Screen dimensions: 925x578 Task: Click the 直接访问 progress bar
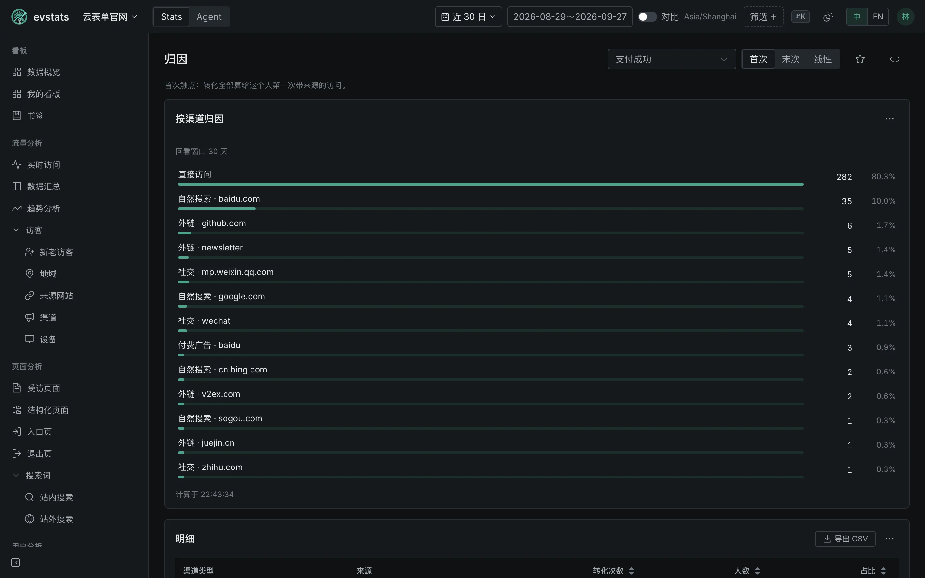pyautogui.click(x=490, y=184)
